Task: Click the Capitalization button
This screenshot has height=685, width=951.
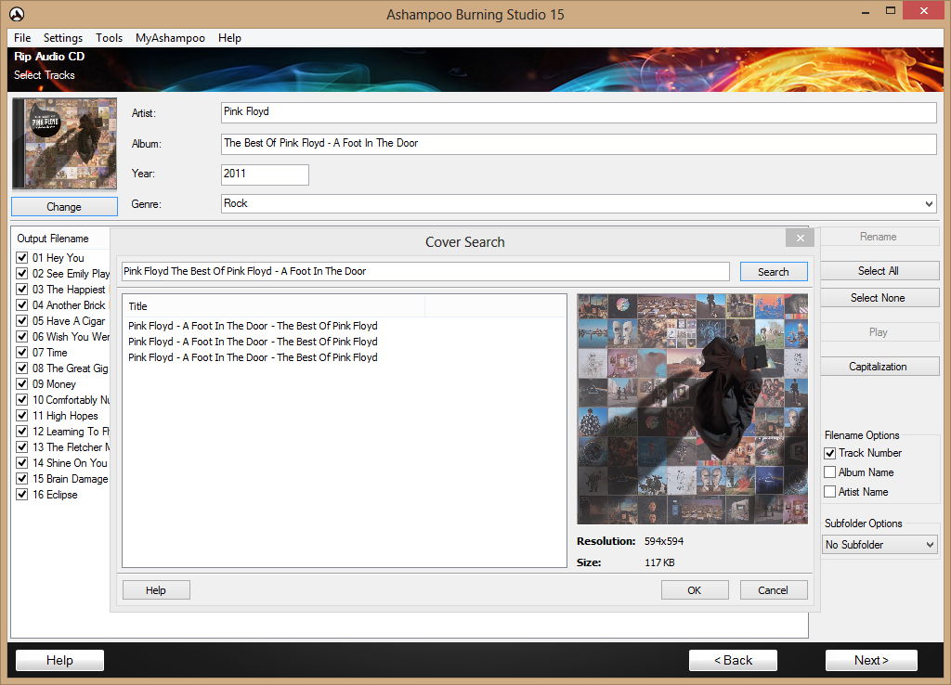Action: pos(878,366)
